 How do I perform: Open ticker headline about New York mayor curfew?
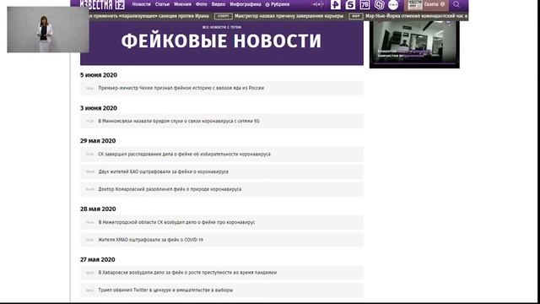pos(416,16)
